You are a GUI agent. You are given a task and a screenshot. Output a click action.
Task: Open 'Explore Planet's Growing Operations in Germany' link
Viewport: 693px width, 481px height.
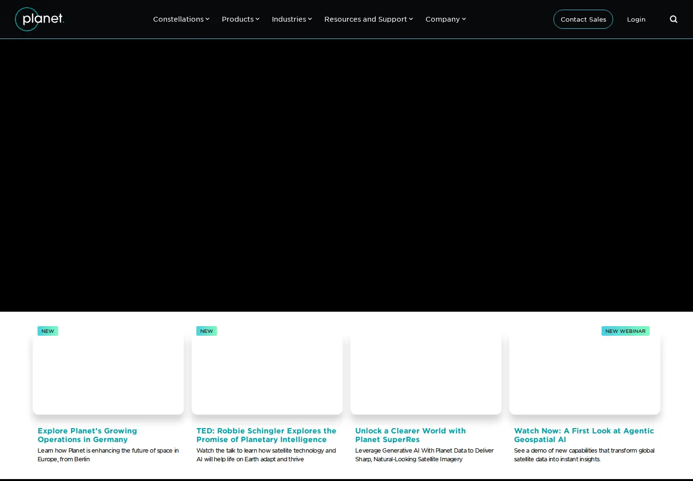88,435
